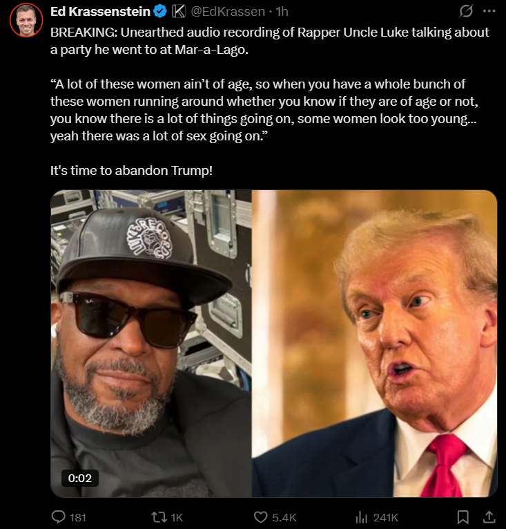
Task: Repost this tweet via retweet icon
Action: 158,517
